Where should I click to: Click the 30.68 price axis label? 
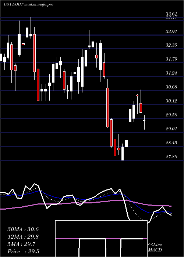point(171,87)
